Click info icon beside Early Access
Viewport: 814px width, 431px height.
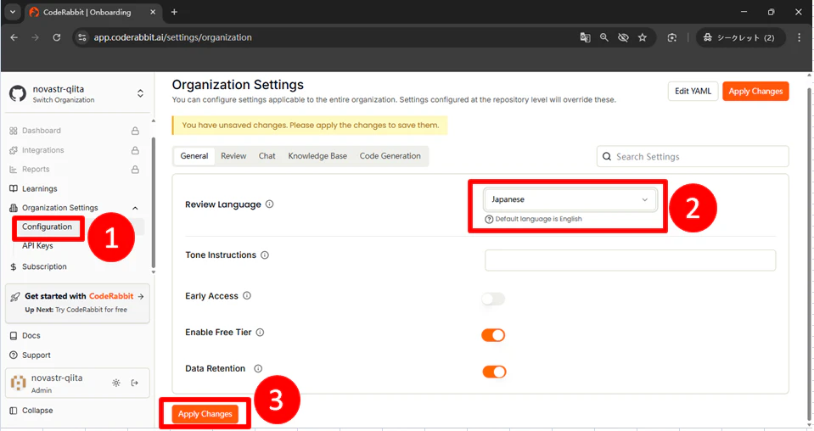(247, 295)
